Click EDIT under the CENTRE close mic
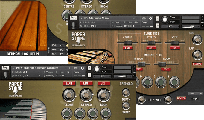 pyautogui.click(x=128, y=48)
